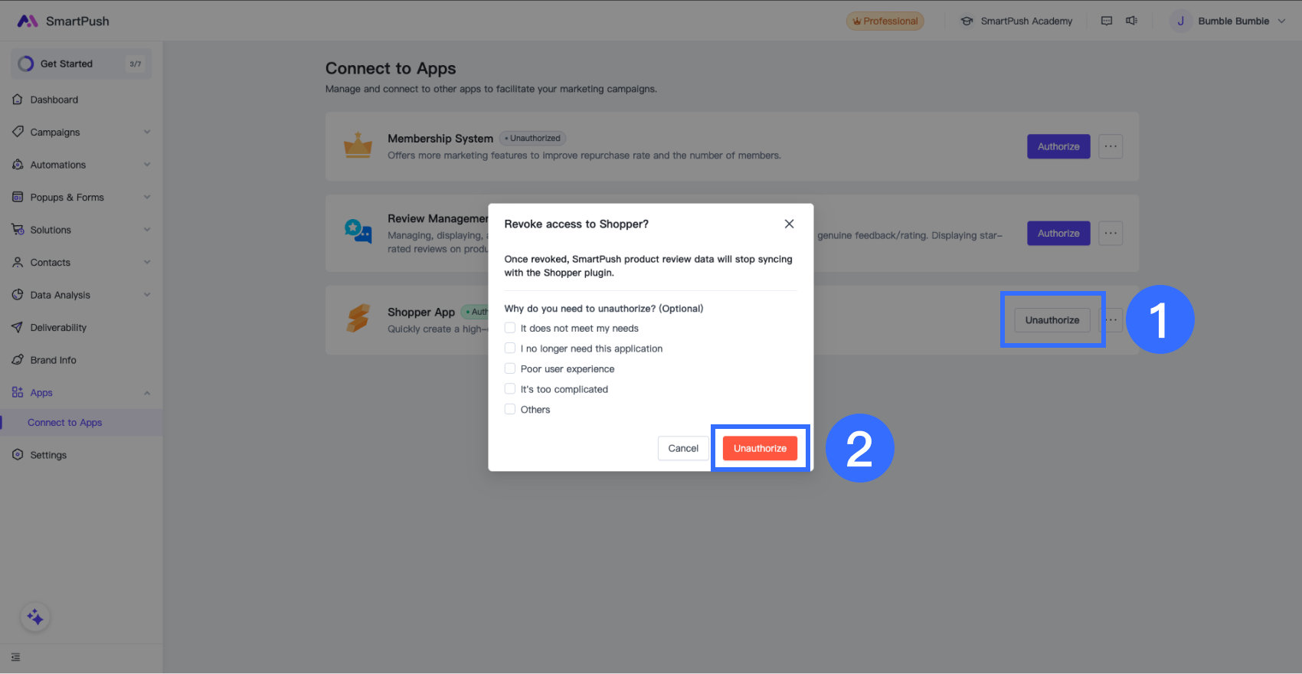
Task: Confirm with the red Unauthorize button
Action: 760,448
